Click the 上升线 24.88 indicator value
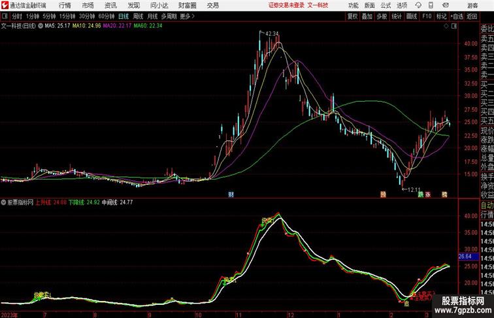 [x=51, y=202]
